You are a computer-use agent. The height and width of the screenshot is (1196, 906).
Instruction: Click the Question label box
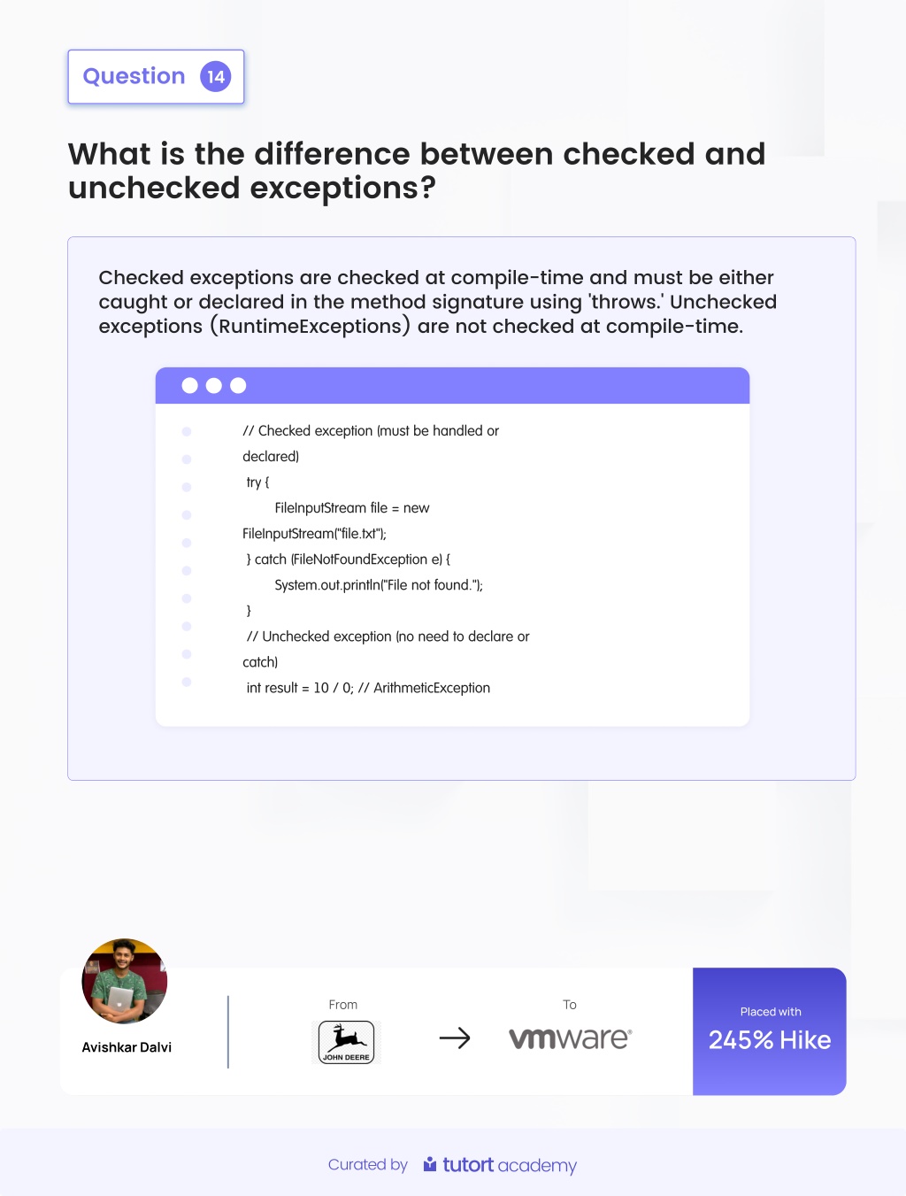click(156, 77)
